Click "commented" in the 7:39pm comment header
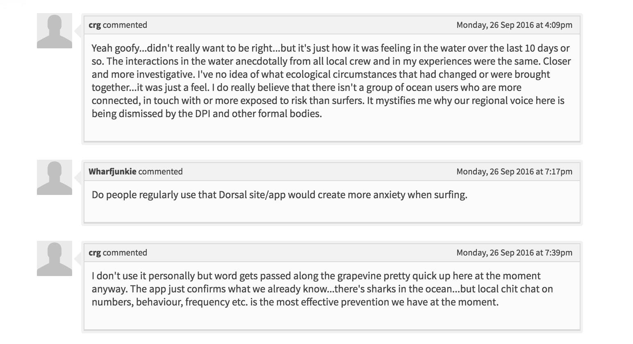Screen dimensions: 633x344 pos(125,253)
